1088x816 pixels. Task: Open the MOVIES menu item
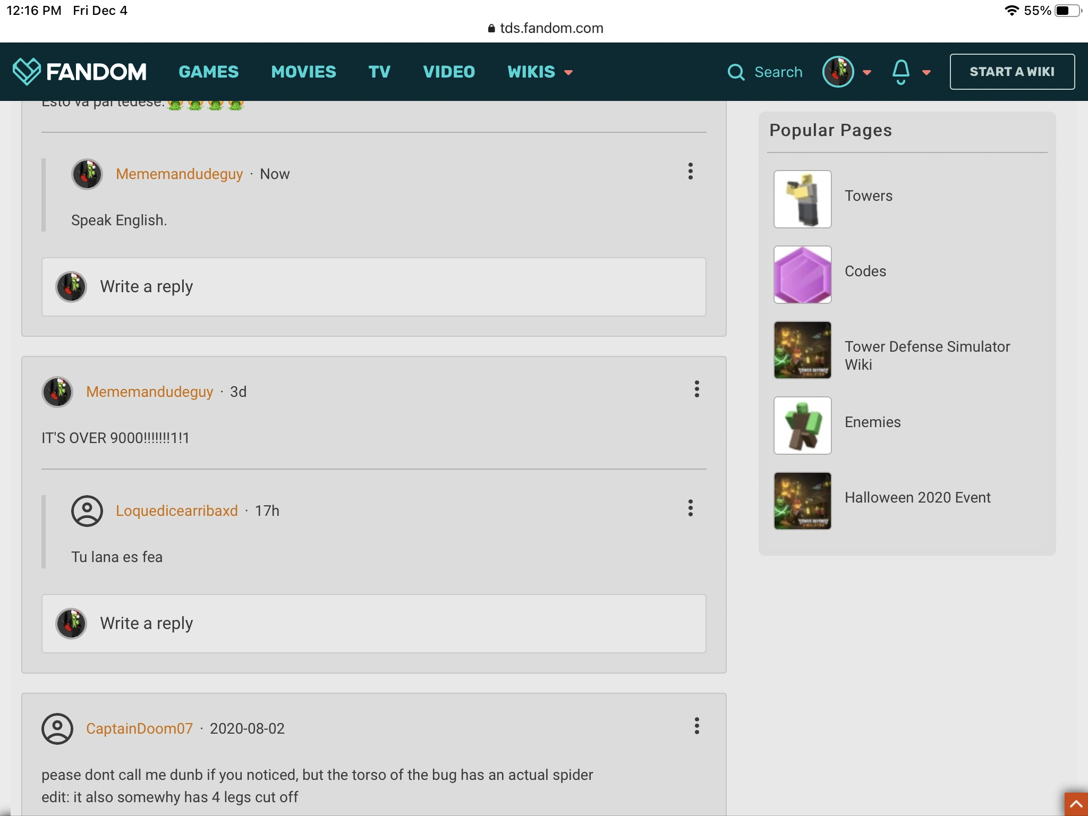tap(303, 72)
